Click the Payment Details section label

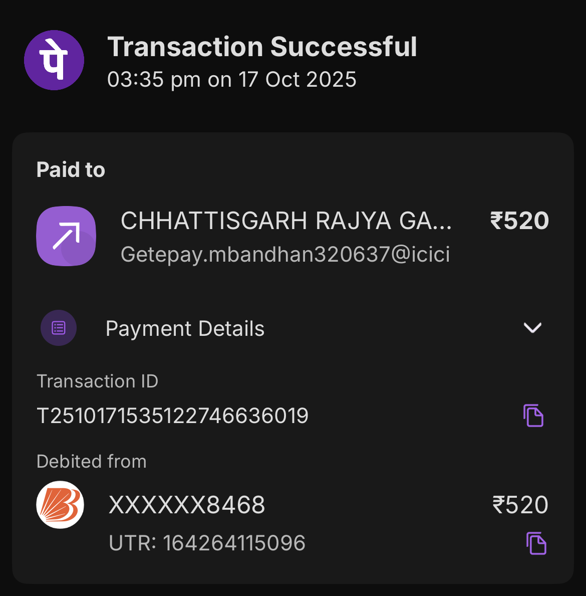click(185, 329)
